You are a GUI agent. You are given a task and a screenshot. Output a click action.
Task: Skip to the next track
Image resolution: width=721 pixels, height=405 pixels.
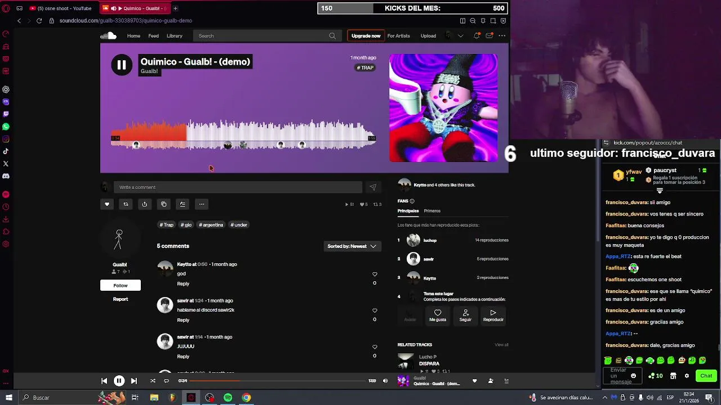point(133,381)
